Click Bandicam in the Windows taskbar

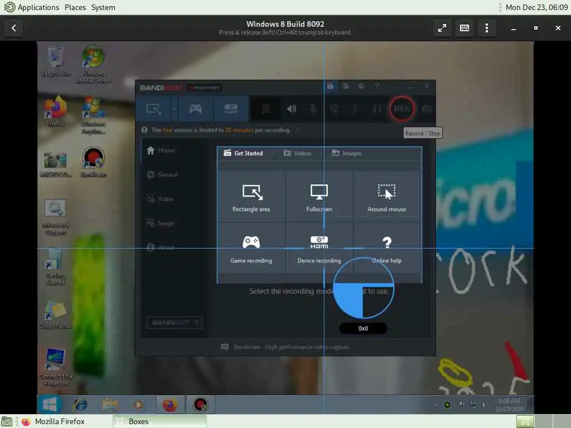coord(200,405)
